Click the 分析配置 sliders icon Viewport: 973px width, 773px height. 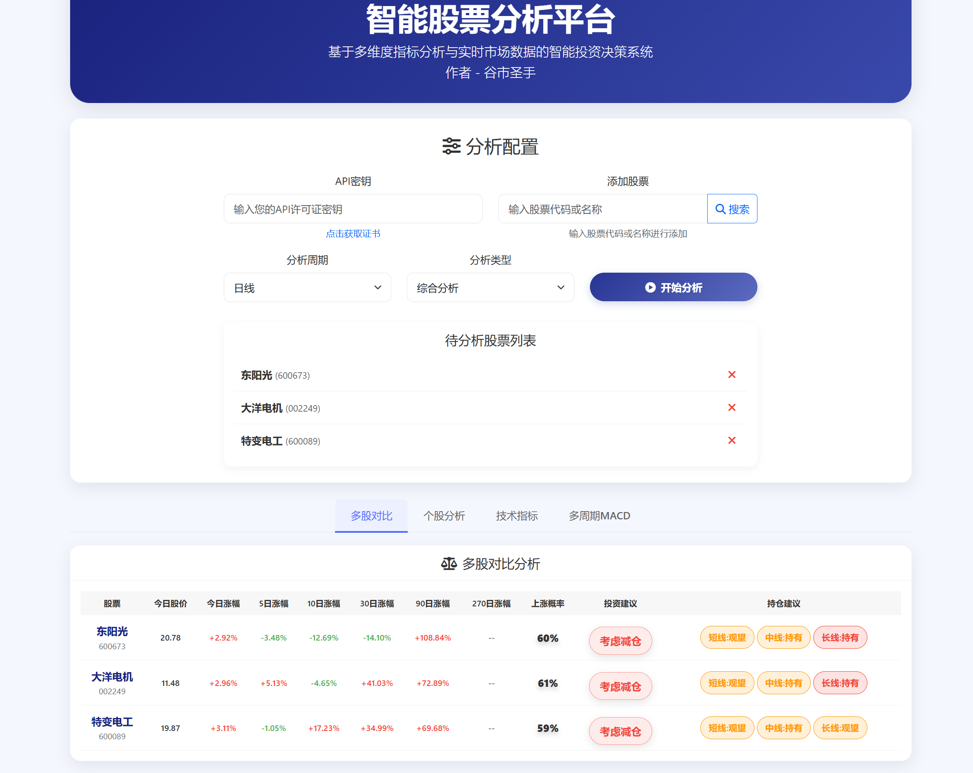point(451,146)
